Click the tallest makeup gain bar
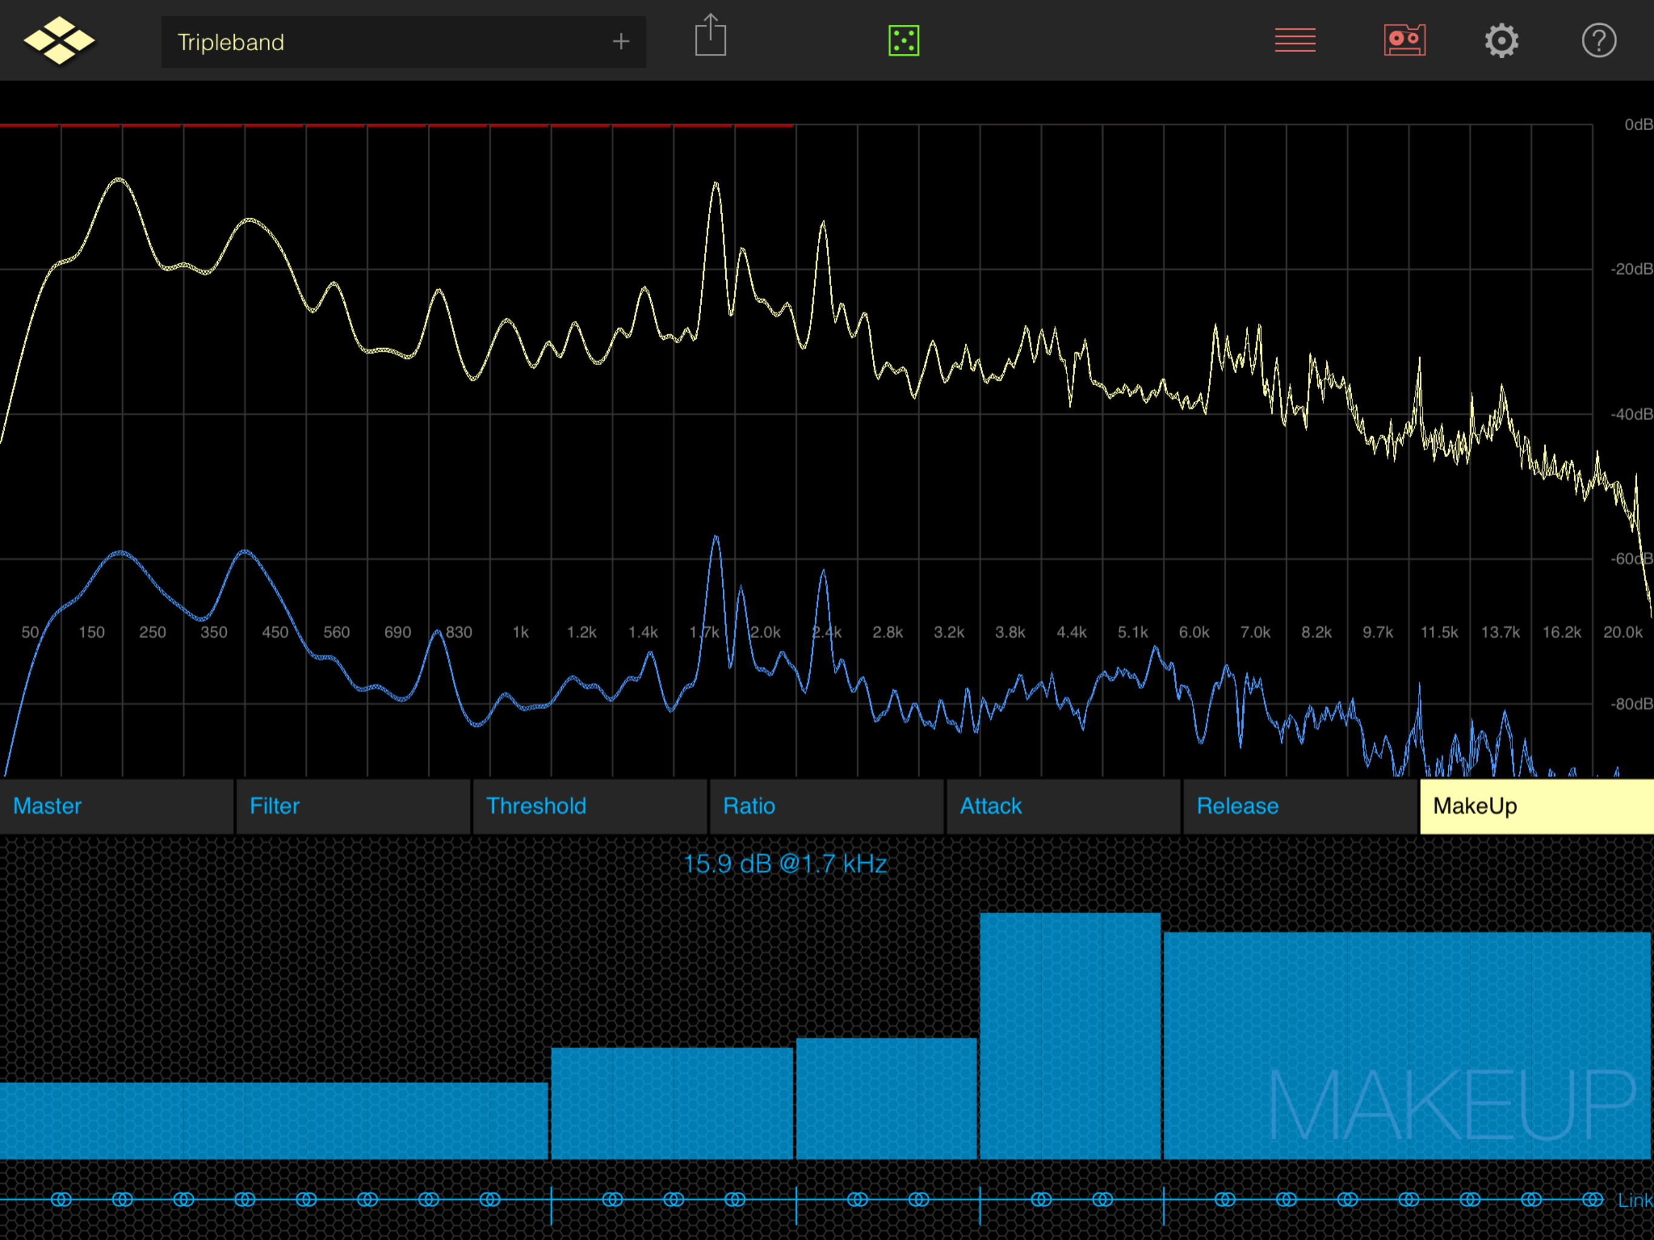The image size is (1654, 1240). tap(1069, 1036)
